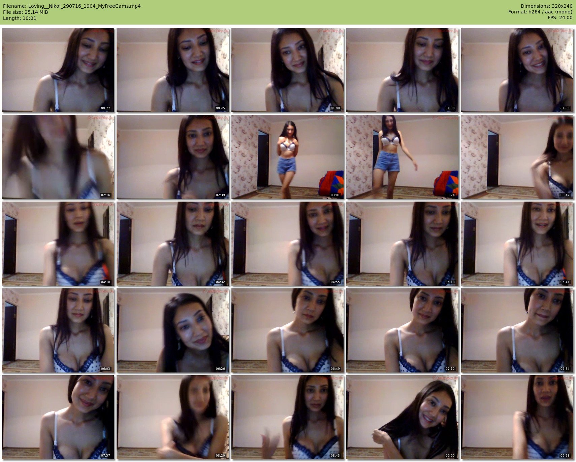Select the frame marked 03:47
576x462 pixels.
pos(517,156)
